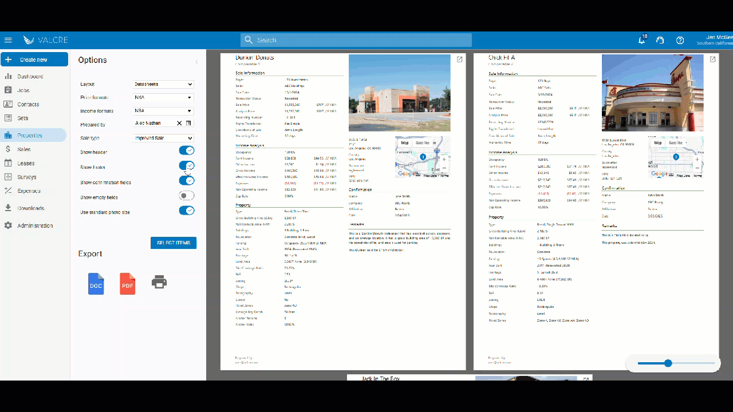Click map pin 2 on Chick Fil A map
The width and height of the screenshot is (733, 412).
[676, 156]
